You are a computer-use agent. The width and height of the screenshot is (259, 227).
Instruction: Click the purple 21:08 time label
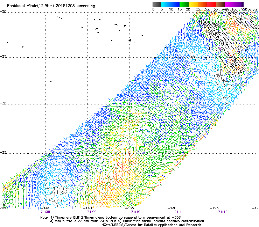tap(45, 212)
